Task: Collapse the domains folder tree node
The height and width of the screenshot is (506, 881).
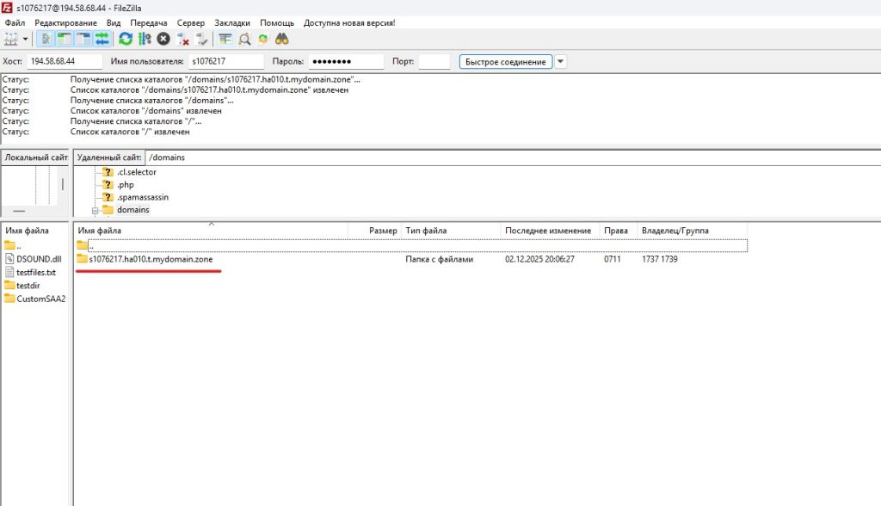Action: click(x=96, y=210)
